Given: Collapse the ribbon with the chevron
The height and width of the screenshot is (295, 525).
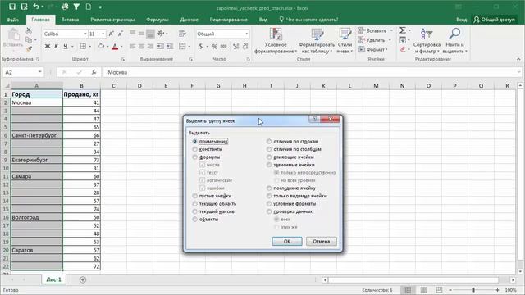Looking at the screenshot, I should click(x=518, y=59).
